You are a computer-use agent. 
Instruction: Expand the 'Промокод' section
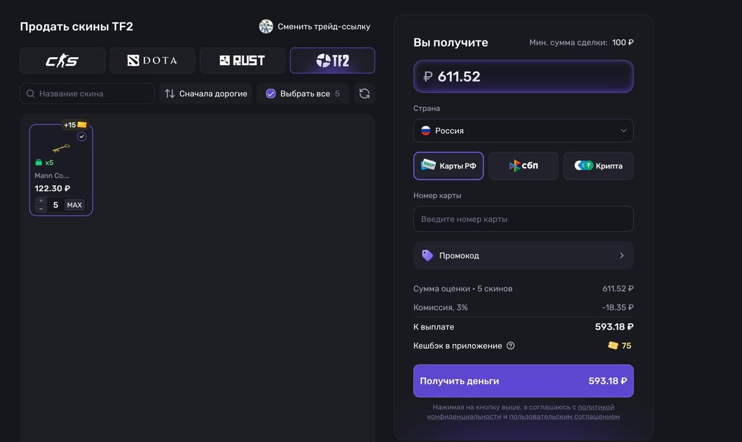(523, 255)
